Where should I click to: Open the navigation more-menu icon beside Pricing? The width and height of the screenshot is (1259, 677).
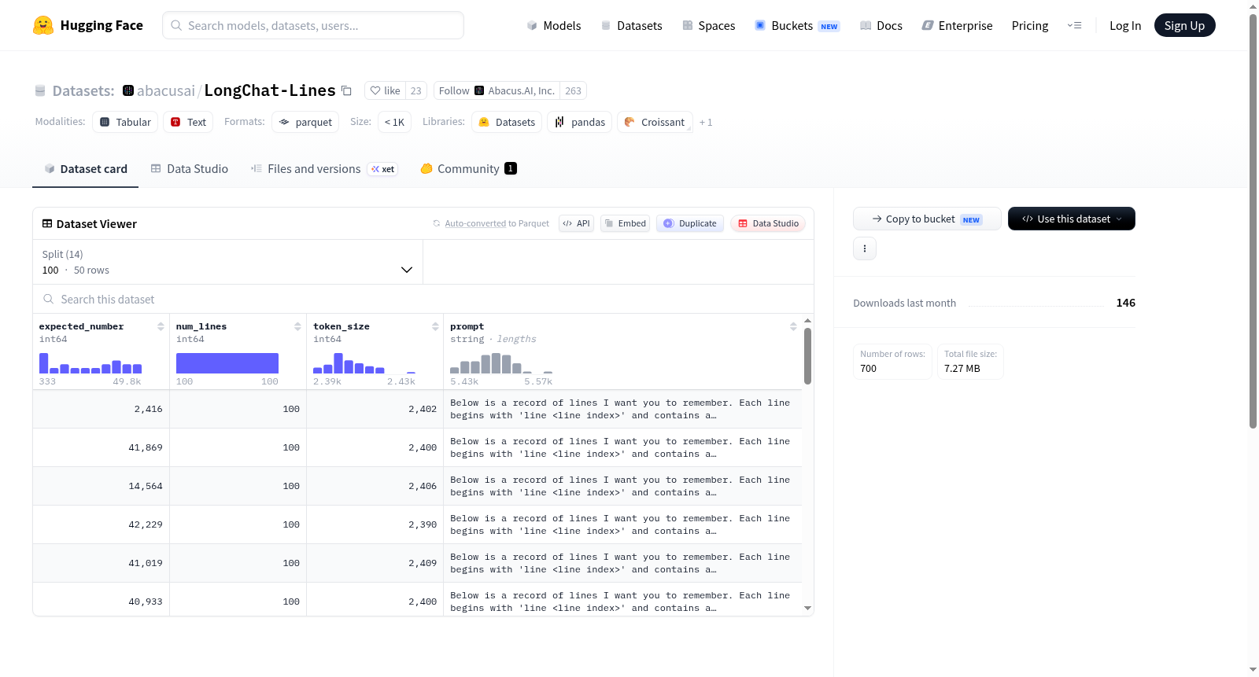(x=1074, y=25)
